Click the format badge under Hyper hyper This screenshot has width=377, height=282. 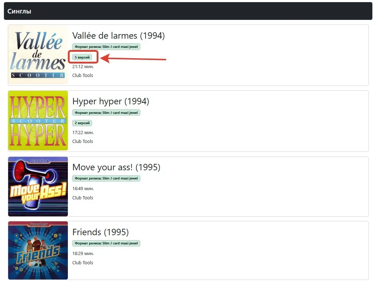(x=106, y=112)
